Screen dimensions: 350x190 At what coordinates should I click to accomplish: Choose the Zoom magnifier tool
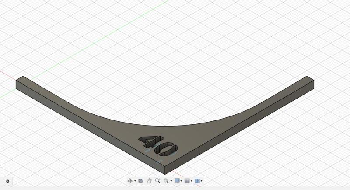(157, 181)
